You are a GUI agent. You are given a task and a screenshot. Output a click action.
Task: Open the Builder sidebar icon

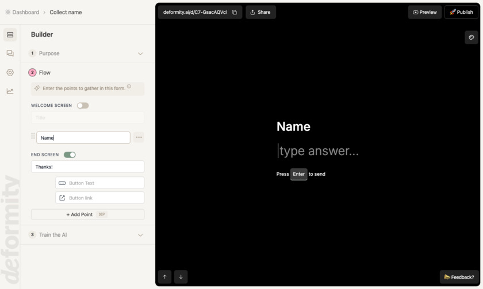coord(10,34)
